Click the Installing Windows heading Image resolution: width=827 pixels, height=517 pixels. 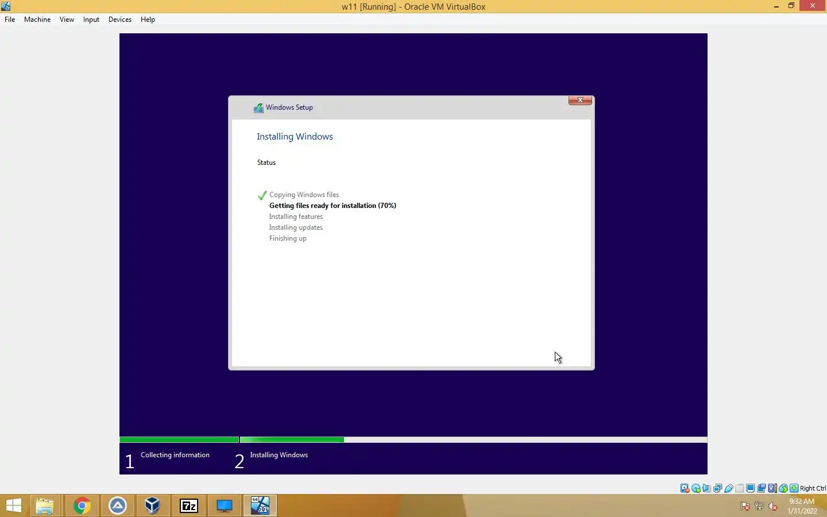(295, 137)
